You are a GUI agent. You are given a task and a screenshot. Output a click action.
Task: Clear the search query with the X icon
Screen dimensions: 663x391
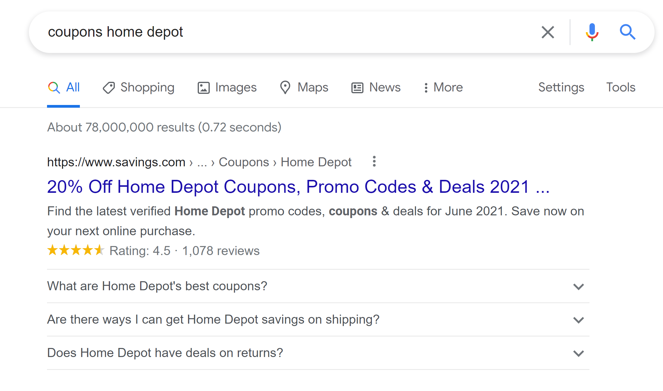point(548,32)
